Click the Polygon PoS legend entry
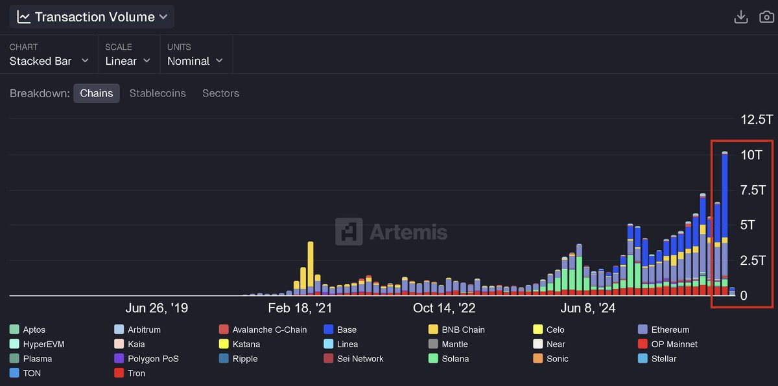Viewport: 778px width, 386px height. click(x=152, y=359)
